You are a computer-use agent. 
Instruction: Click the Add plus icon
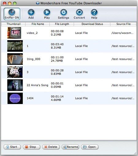[x=31, y=12]
